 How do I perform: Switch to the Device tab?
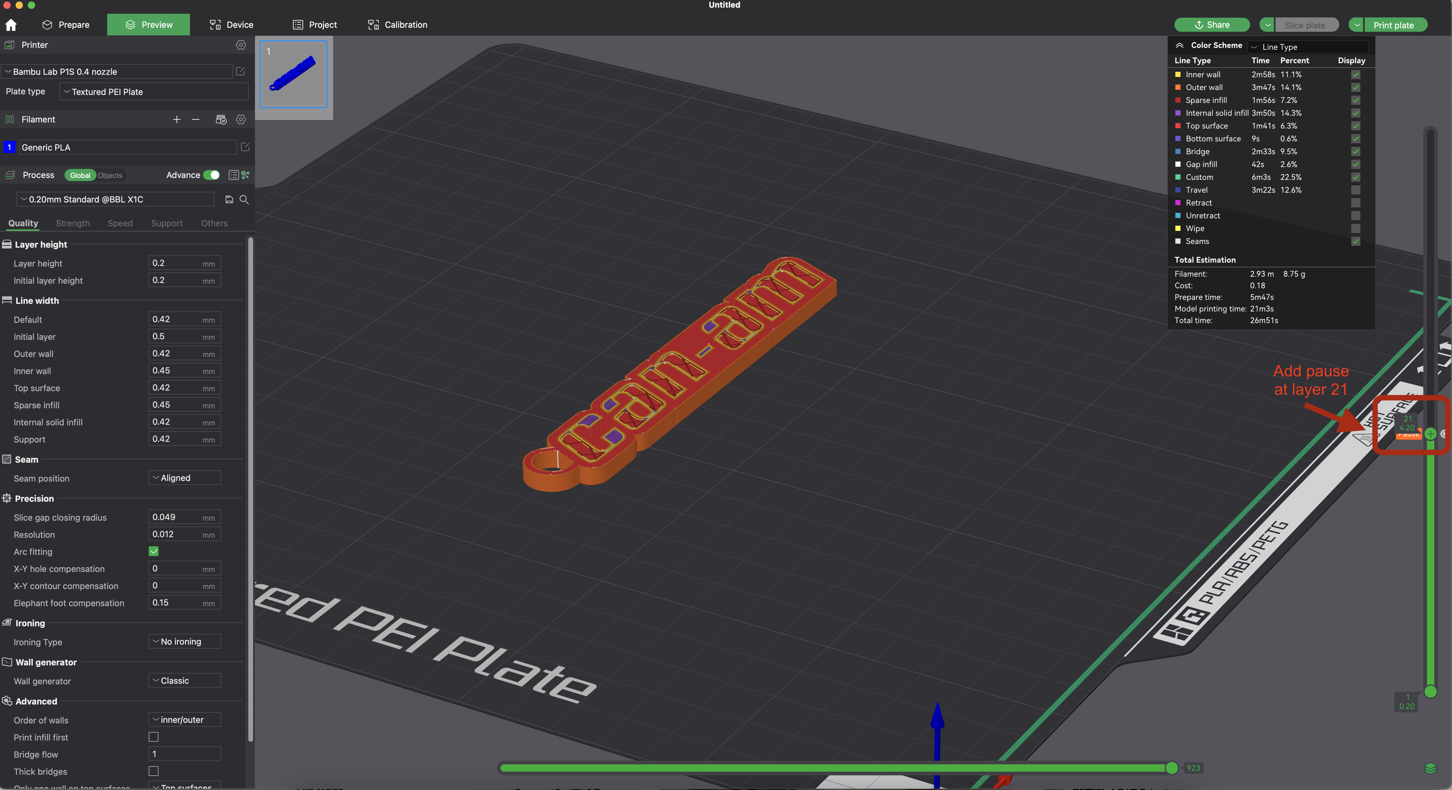point(231,25)
